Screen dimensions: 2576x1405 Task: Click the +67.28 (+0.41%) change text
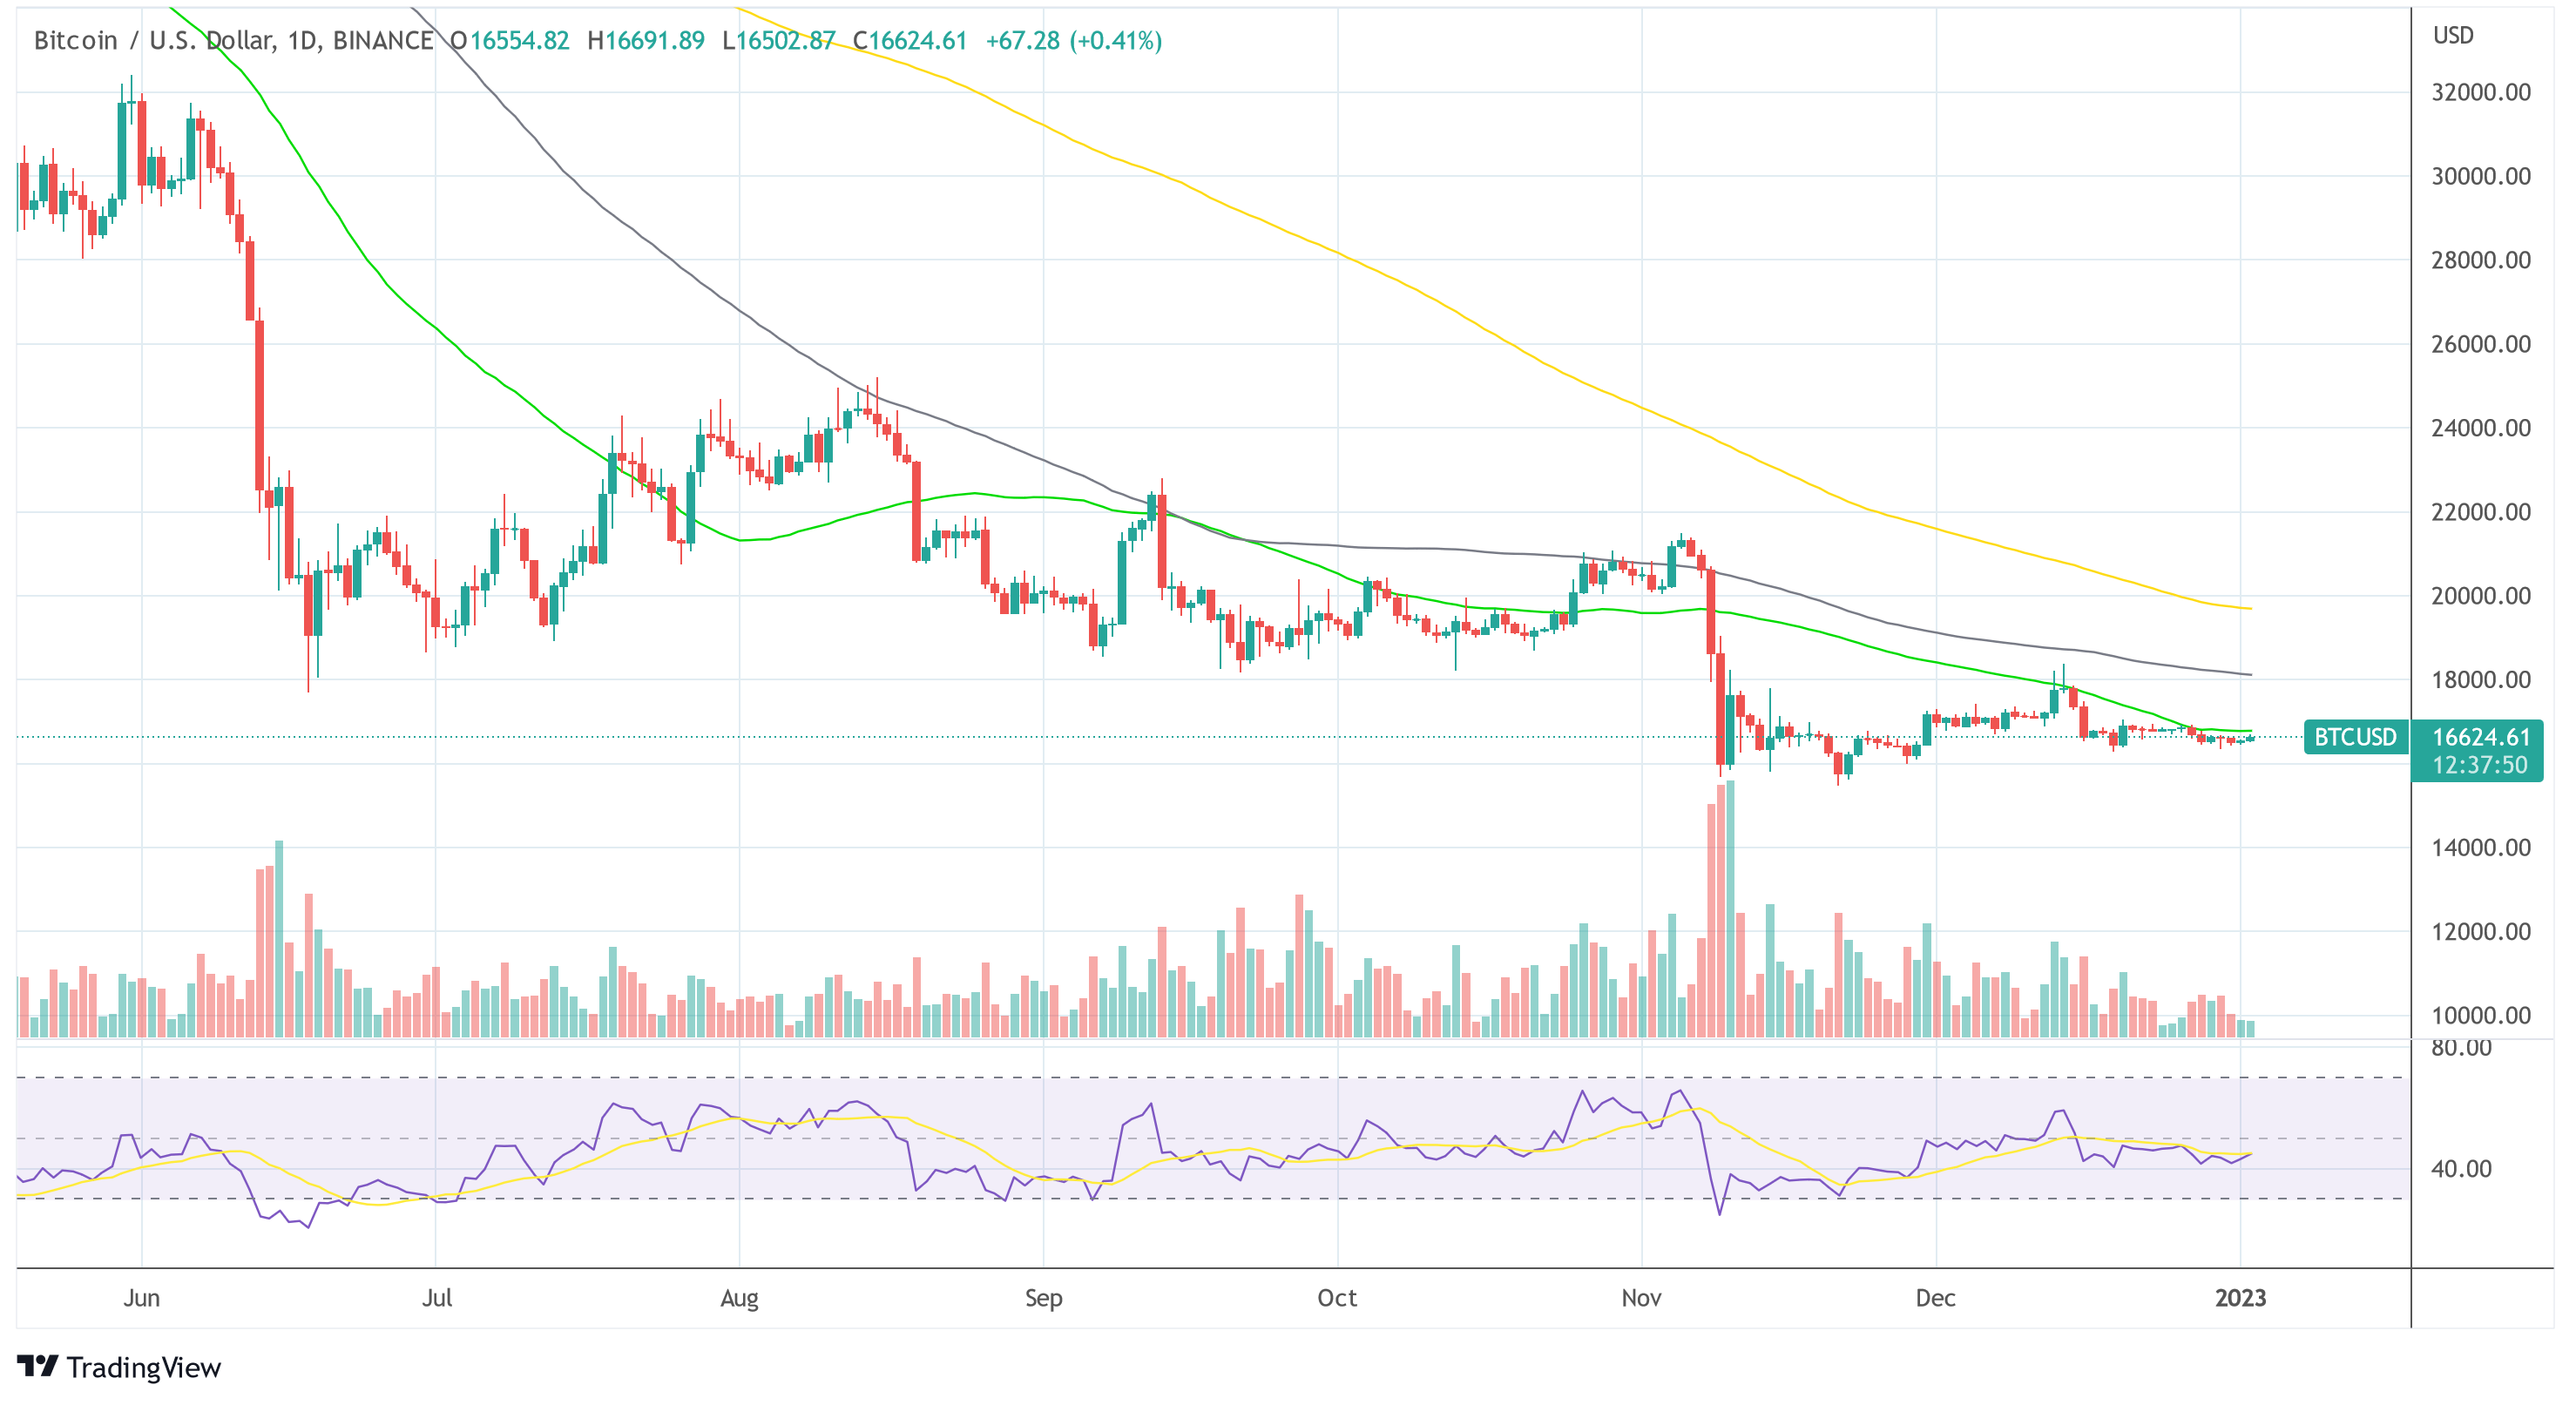coord(1073,40)
